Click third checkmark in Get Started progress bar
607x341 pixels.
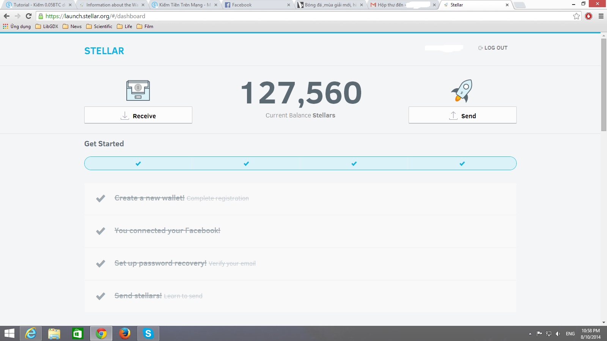point(354,164)
